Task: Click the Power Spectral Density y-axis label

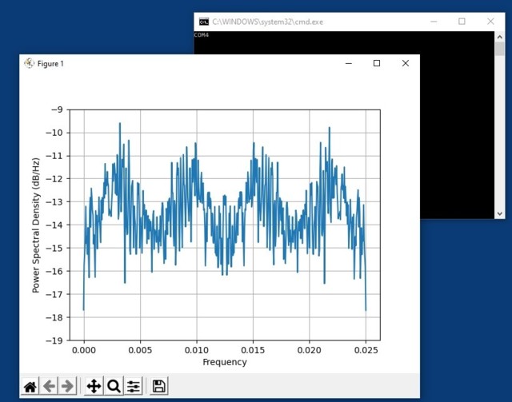Action: pyautogui.click(x=36, y=225)
